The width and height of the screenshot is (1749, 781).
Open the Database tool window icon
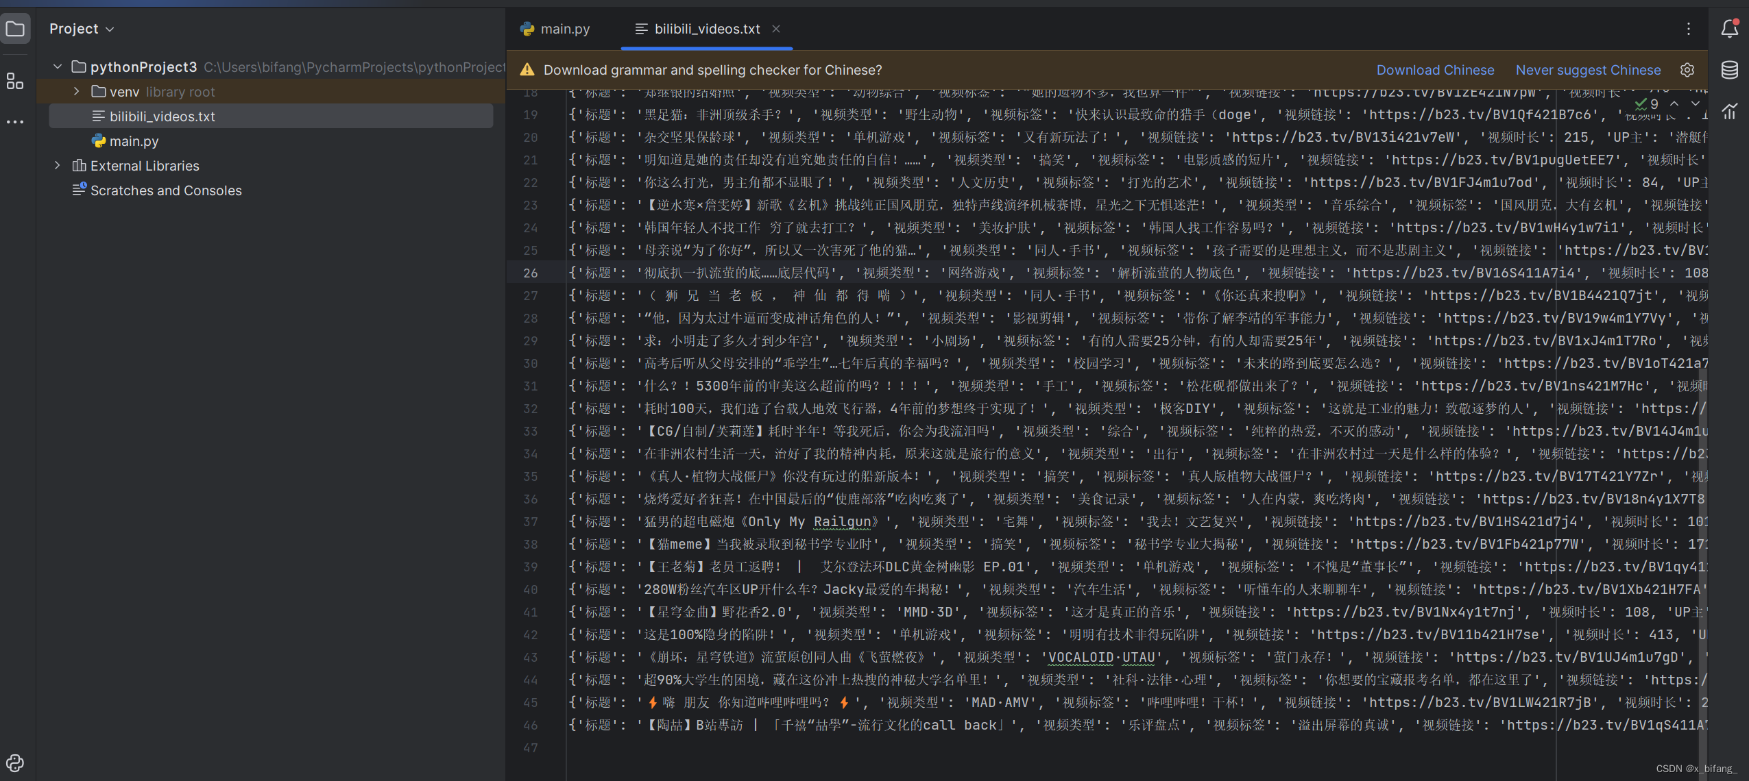pos(1729,70)
